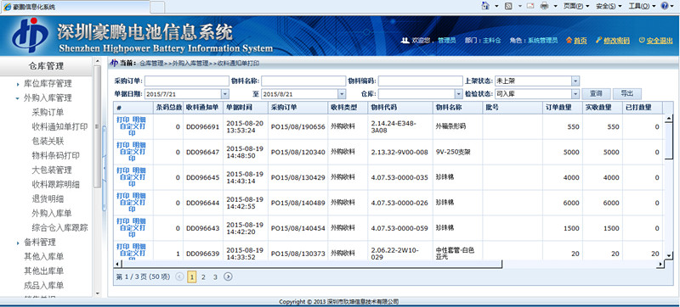Click the 安全退出 link
This screenshot has height=307, width=680.
(x=655, y=40)
